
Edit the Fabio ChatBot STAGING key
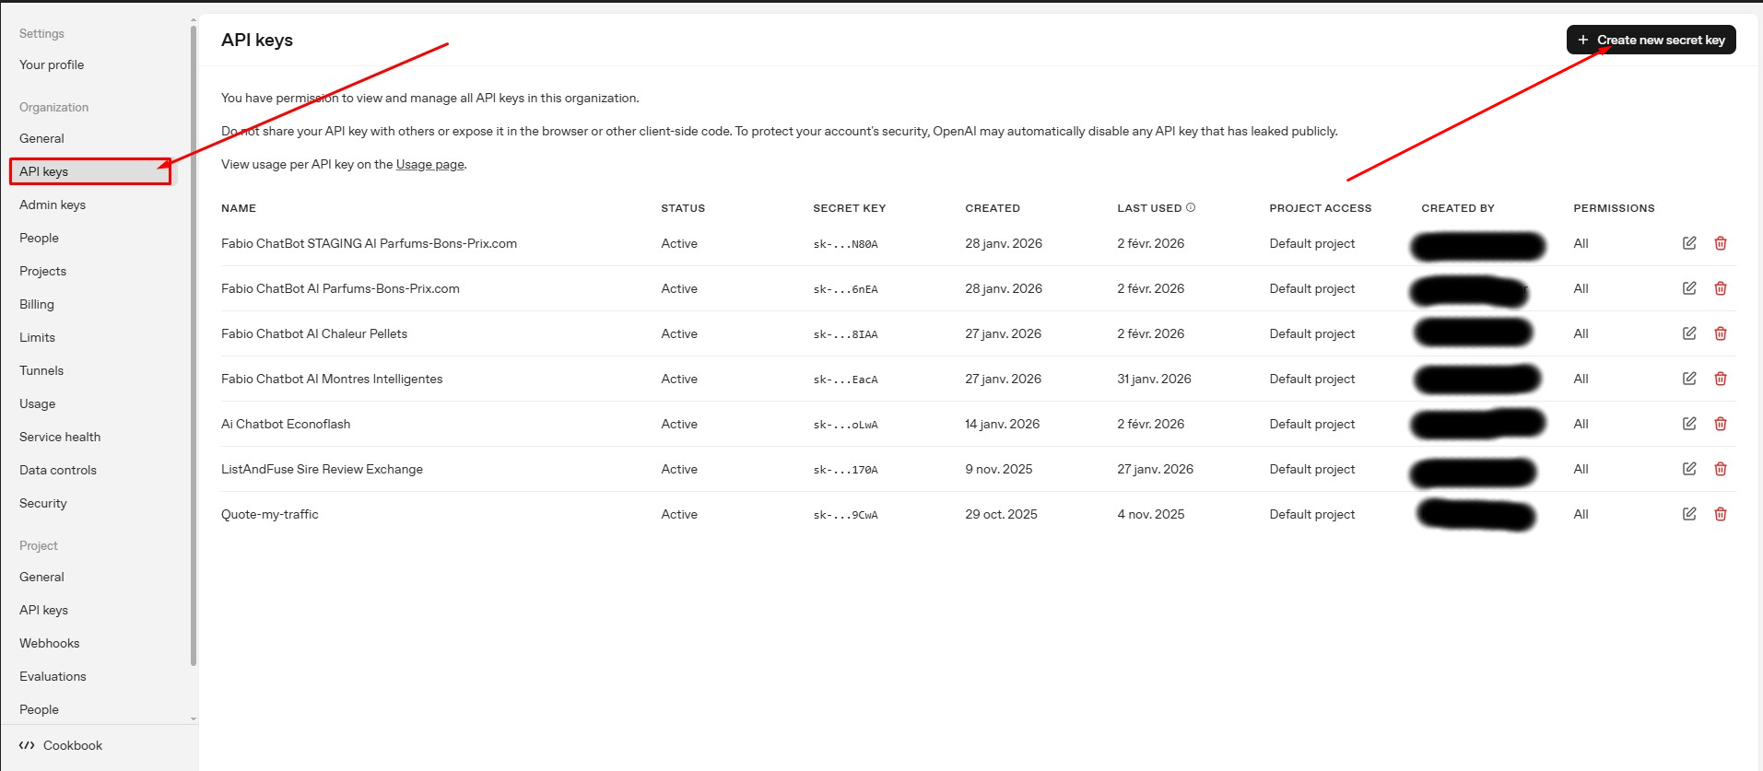(1688, 243)
